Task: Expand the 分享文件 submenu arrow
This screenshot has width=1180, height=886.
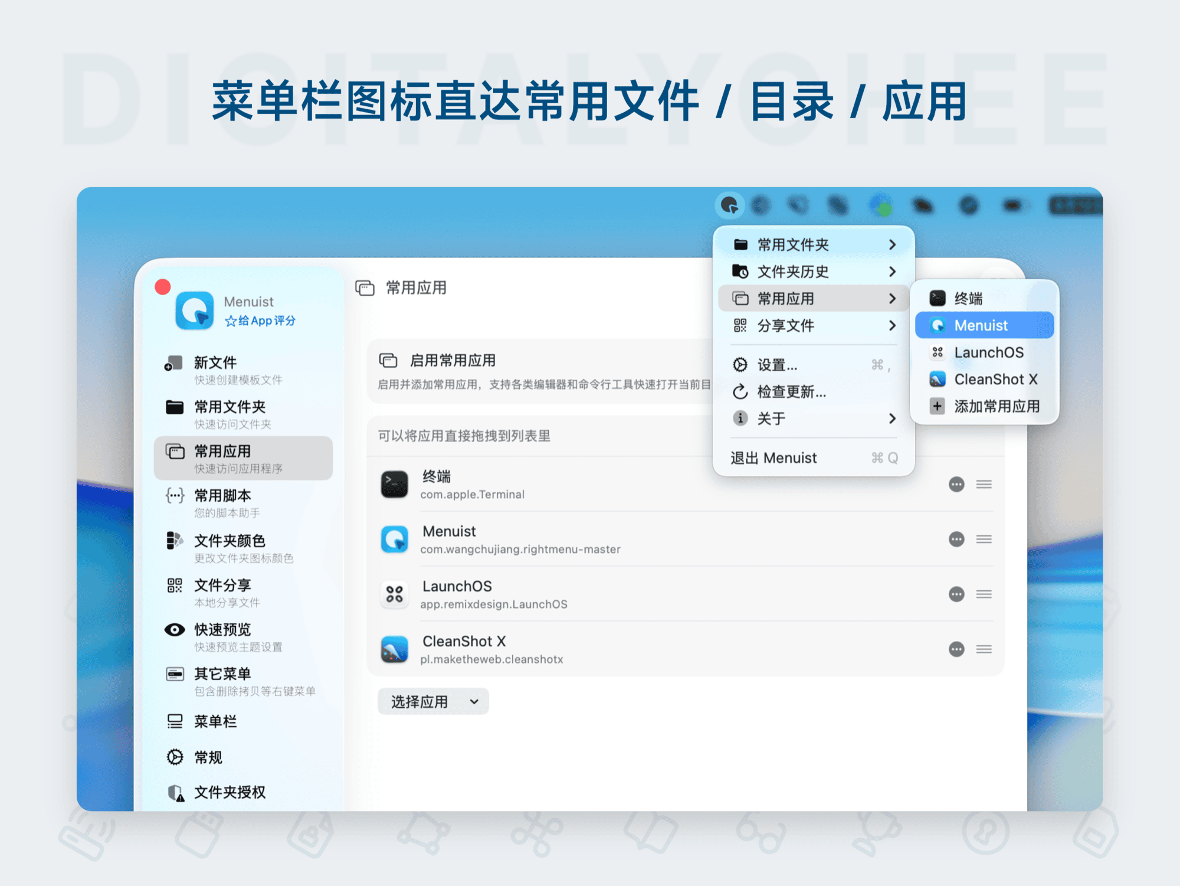Action: coord(892,326)
